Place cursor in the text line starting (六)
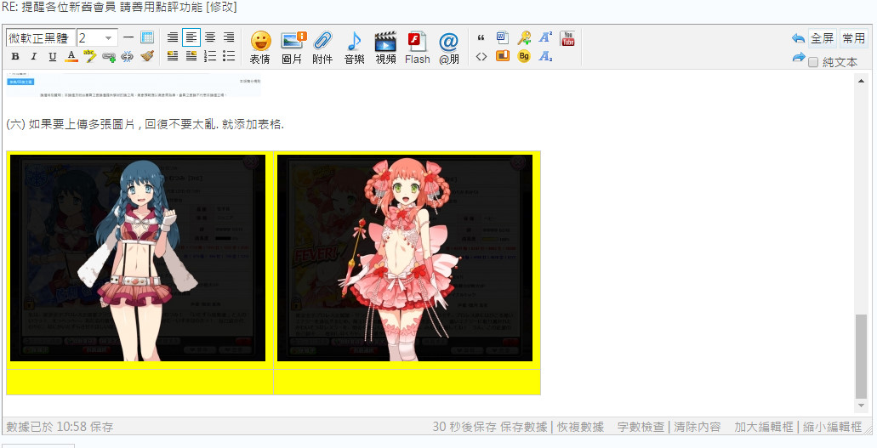The width and height of the screenshot is (877, 448). click(x=145, y=124)
